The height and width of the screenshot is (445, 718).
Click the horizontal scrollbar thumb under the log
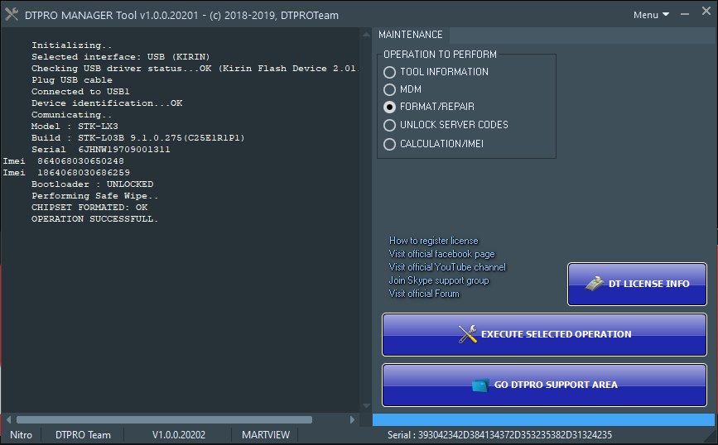[x=165, y=420]
